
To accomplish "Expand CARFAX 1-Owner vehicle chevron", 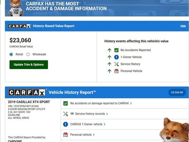I will click(105, 124).
